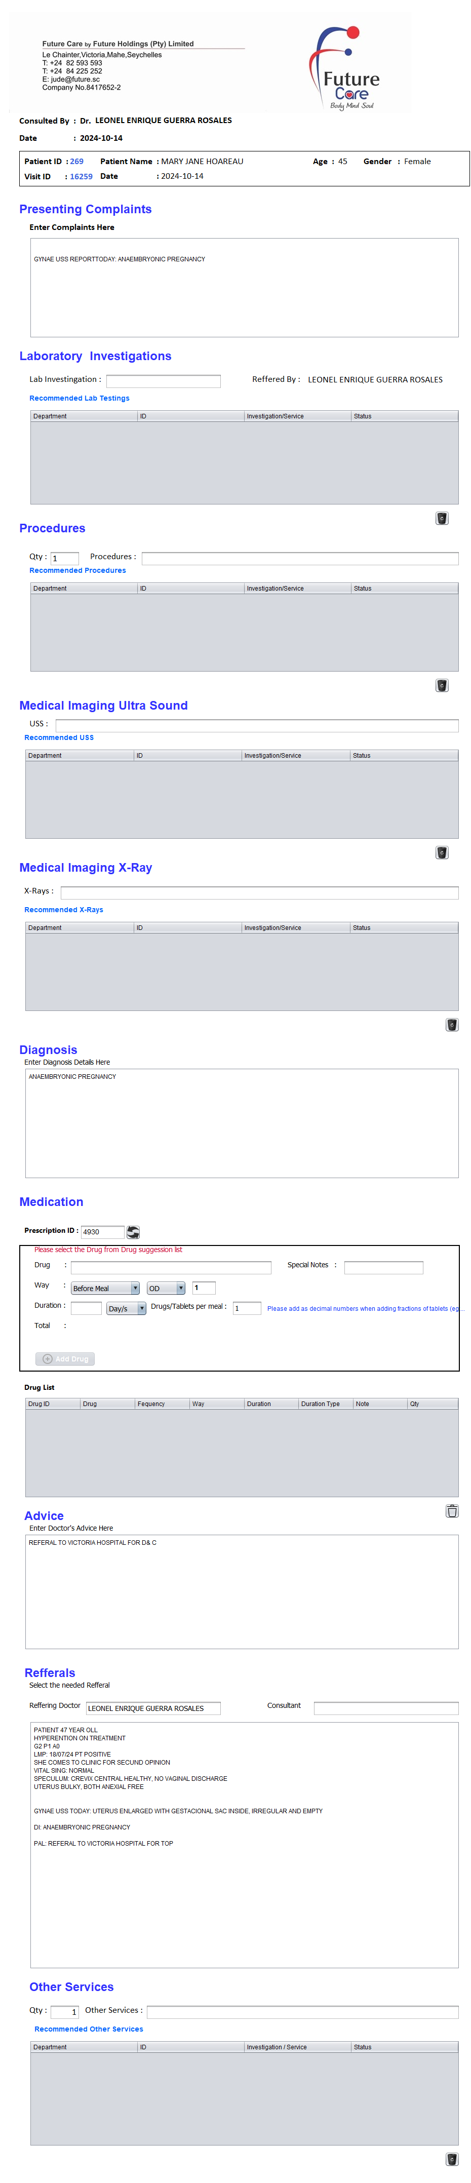471x2183 pixels.
Task: Click the delete icon below the Procedures table
Action: pyautogui.click(x=441, y=685)
